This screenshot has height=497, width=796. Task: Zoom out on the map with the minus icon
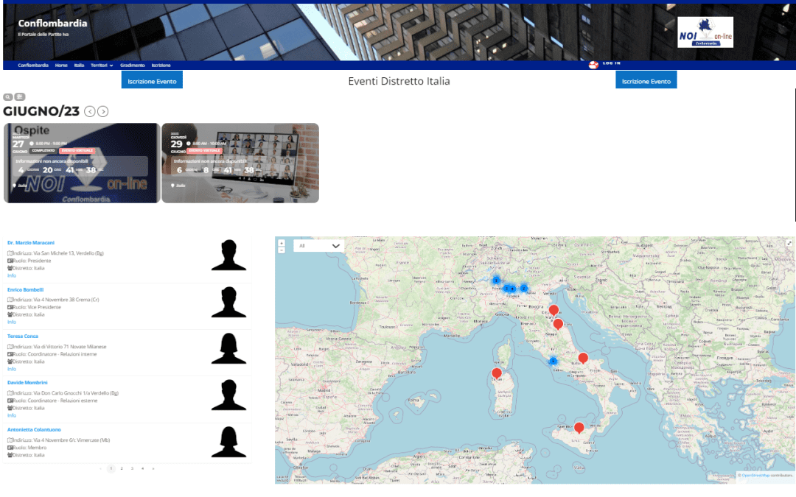[280, 250]
